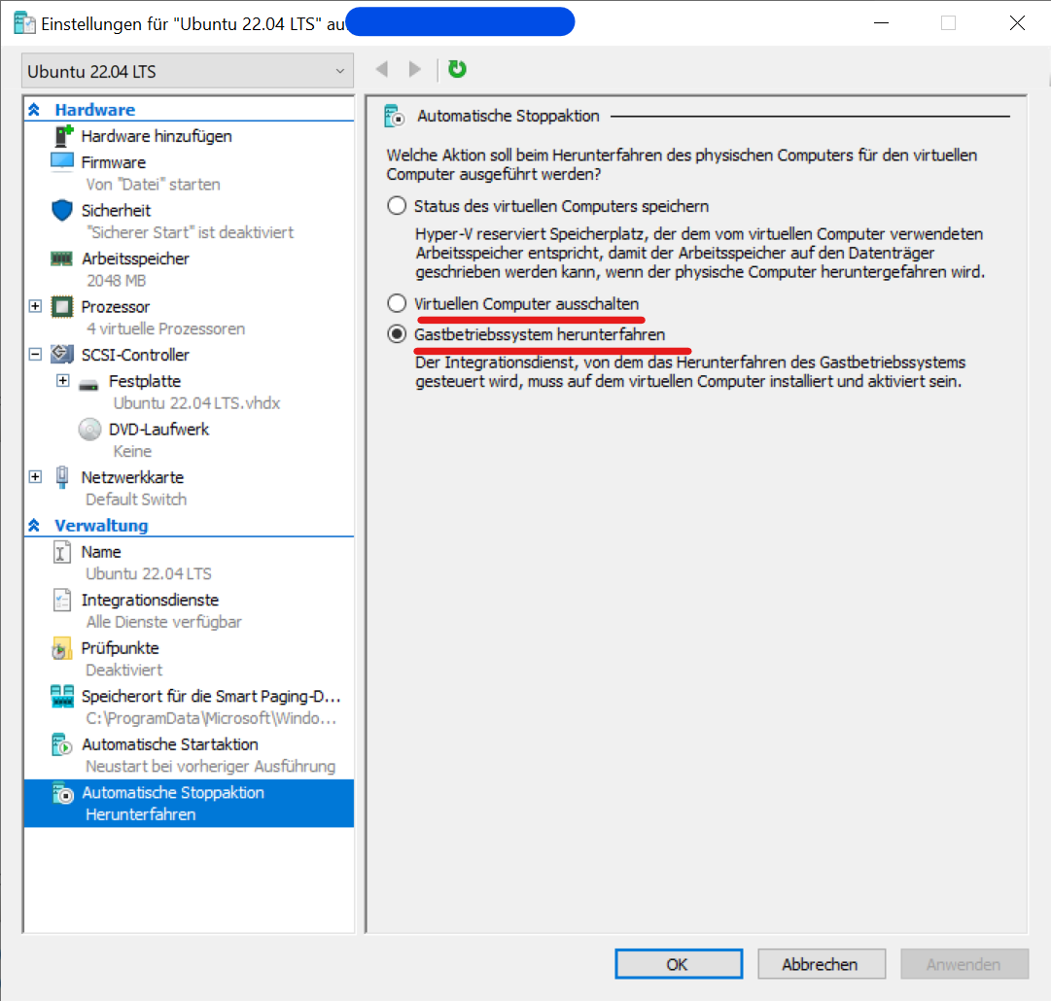Click the forward navigation arrow
The height and width of the screenshot is (1001, 1051).
tap(415, 69)
